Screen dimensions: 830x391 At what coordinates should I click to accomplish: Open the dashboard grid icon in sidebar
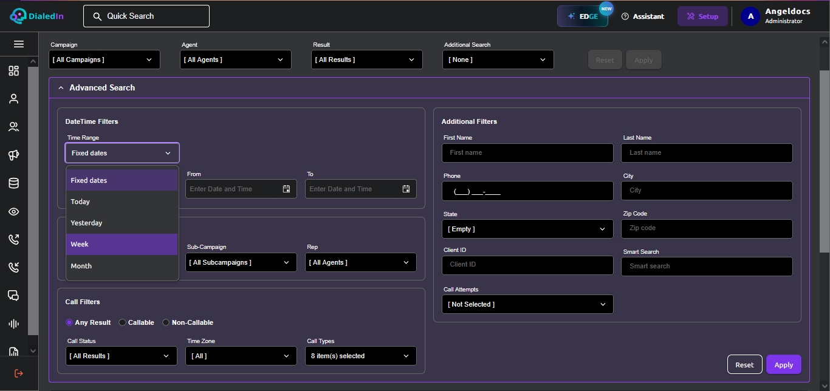click(13, 71)
